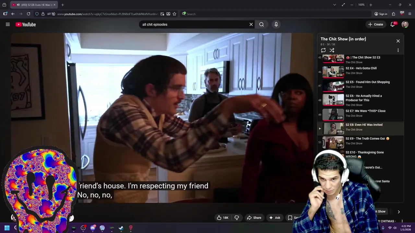Image resolution: width=415 pixels, height=233 pixels.
Task: Click the Create button
Action: click(375, 24)
